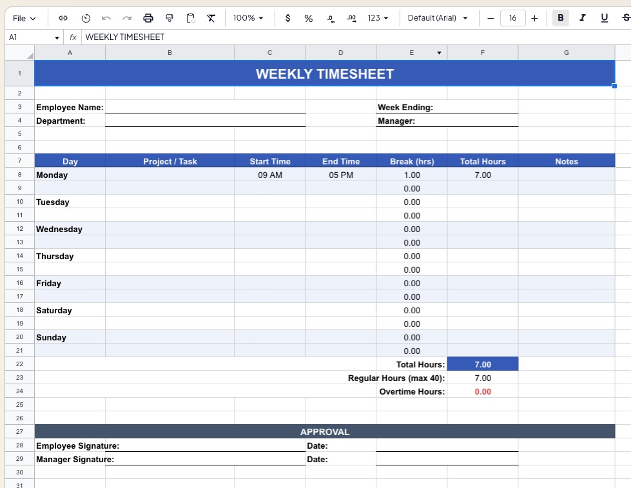Click the Employee Name: label cell
Image resolution: width=631 pixels, height=488 pixels.
[70, 107]
